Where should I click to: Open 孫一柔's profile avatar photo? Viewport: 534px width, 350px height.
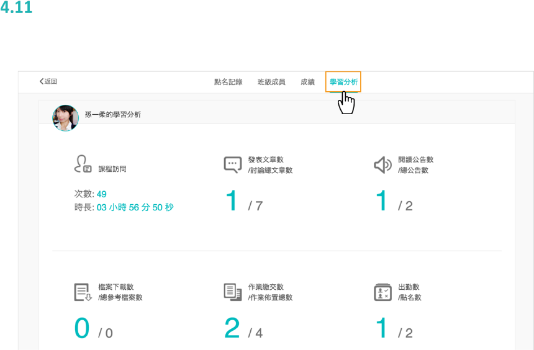coord(65,118)
